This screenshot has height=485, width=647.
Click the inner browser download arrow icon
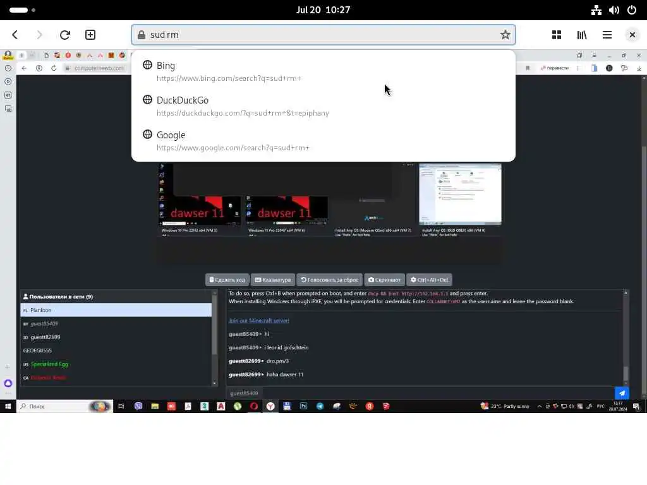[x=639, y=68]
